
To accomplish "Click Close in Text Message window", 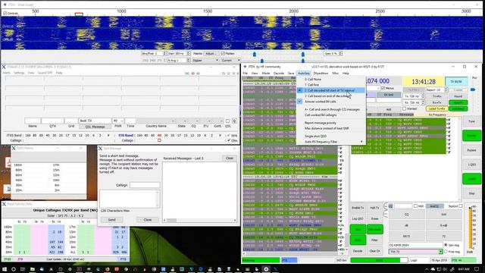I will (148, 220).
